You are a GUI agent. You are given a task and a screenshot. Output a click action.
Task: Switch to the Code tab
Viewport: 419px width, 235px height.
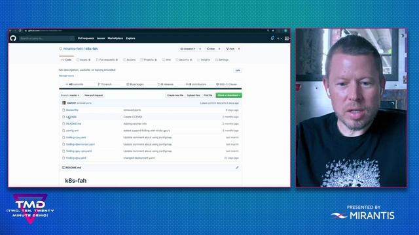coord(67,59)
